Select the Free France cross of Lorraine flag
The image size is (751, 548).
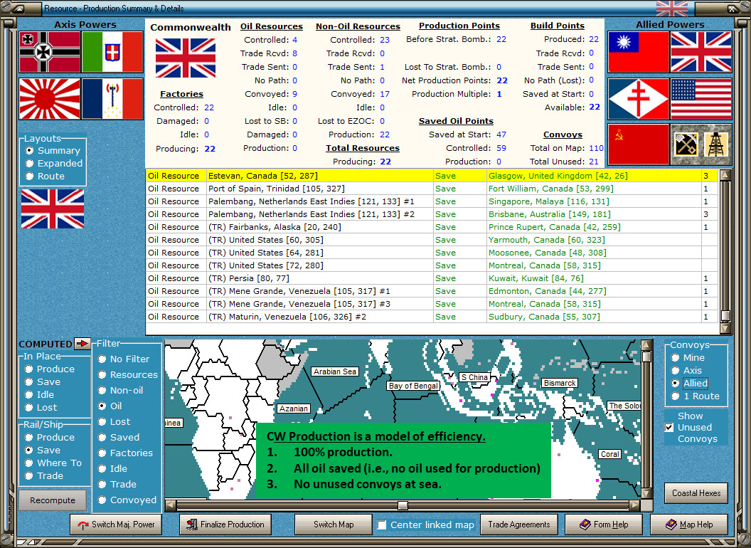click(x=639, y=99)
